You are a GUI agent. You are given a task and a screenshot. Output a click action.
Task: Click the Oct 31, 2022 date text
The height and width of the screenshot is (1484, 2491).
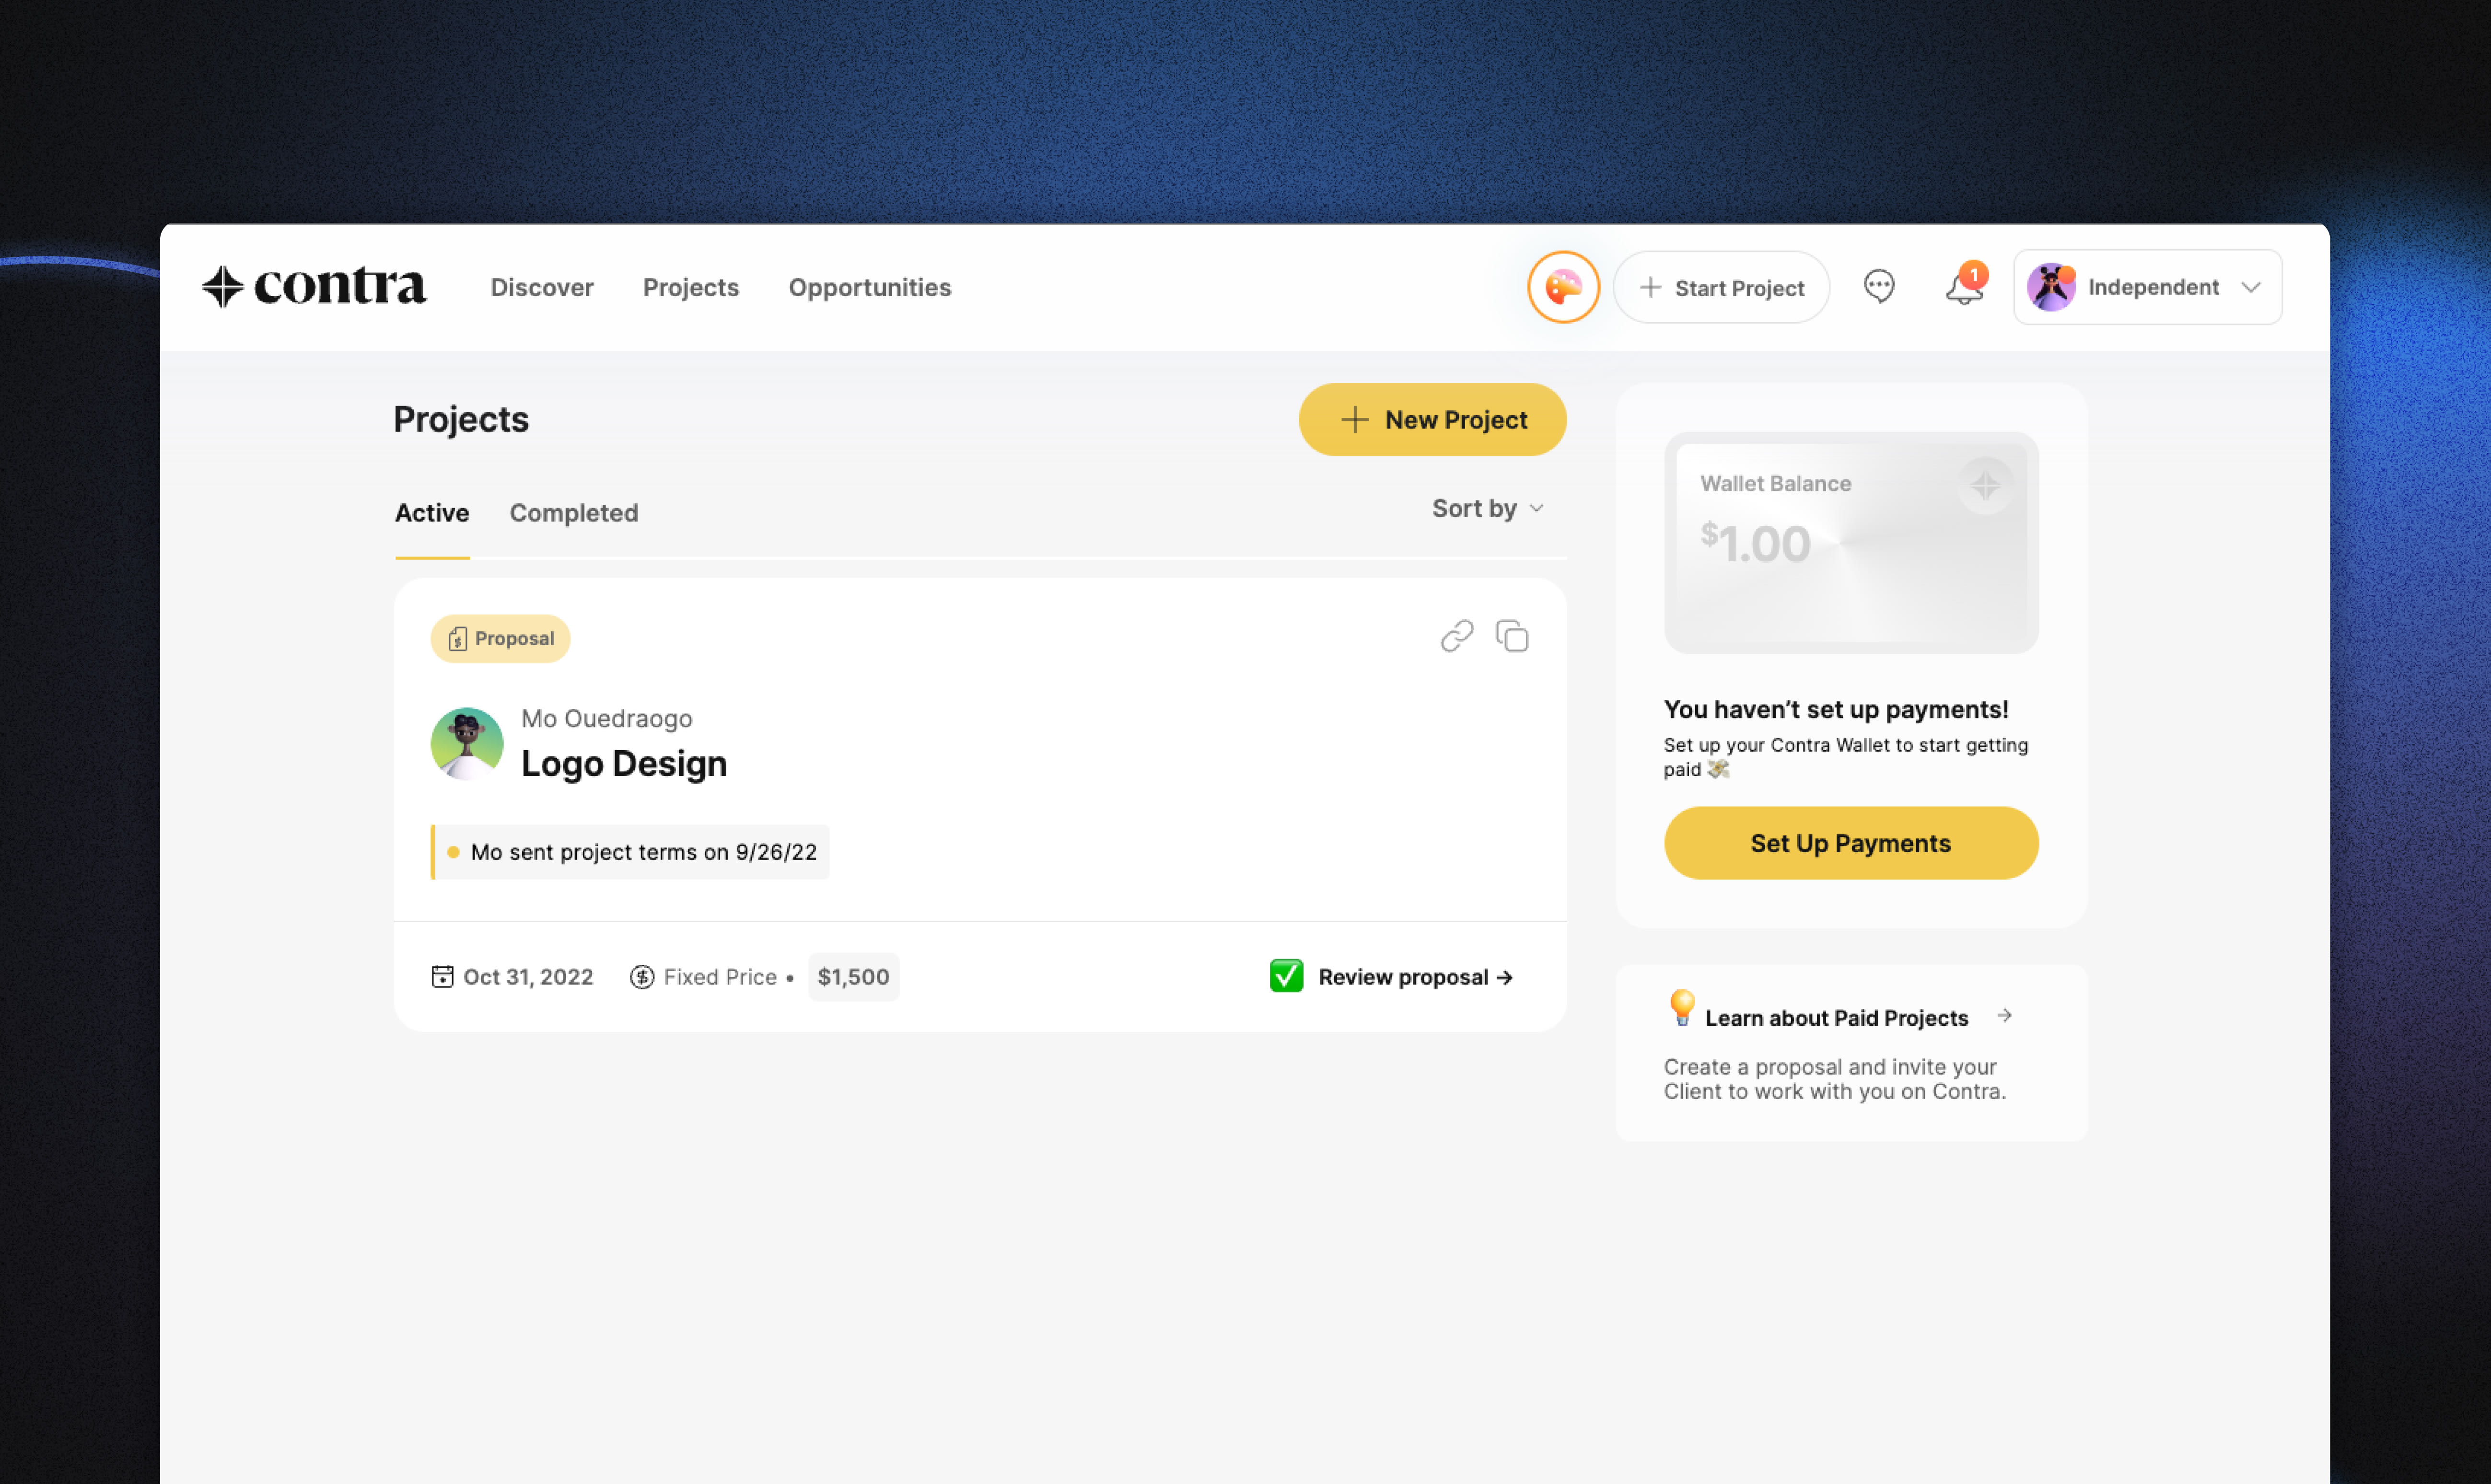tap(528, 977)
